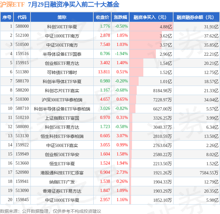Click the 收盘价 column header

102,17
